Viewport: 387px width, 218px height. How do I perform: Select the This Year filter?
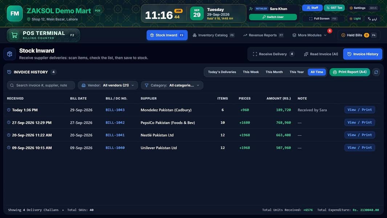[x=297, y=72]
